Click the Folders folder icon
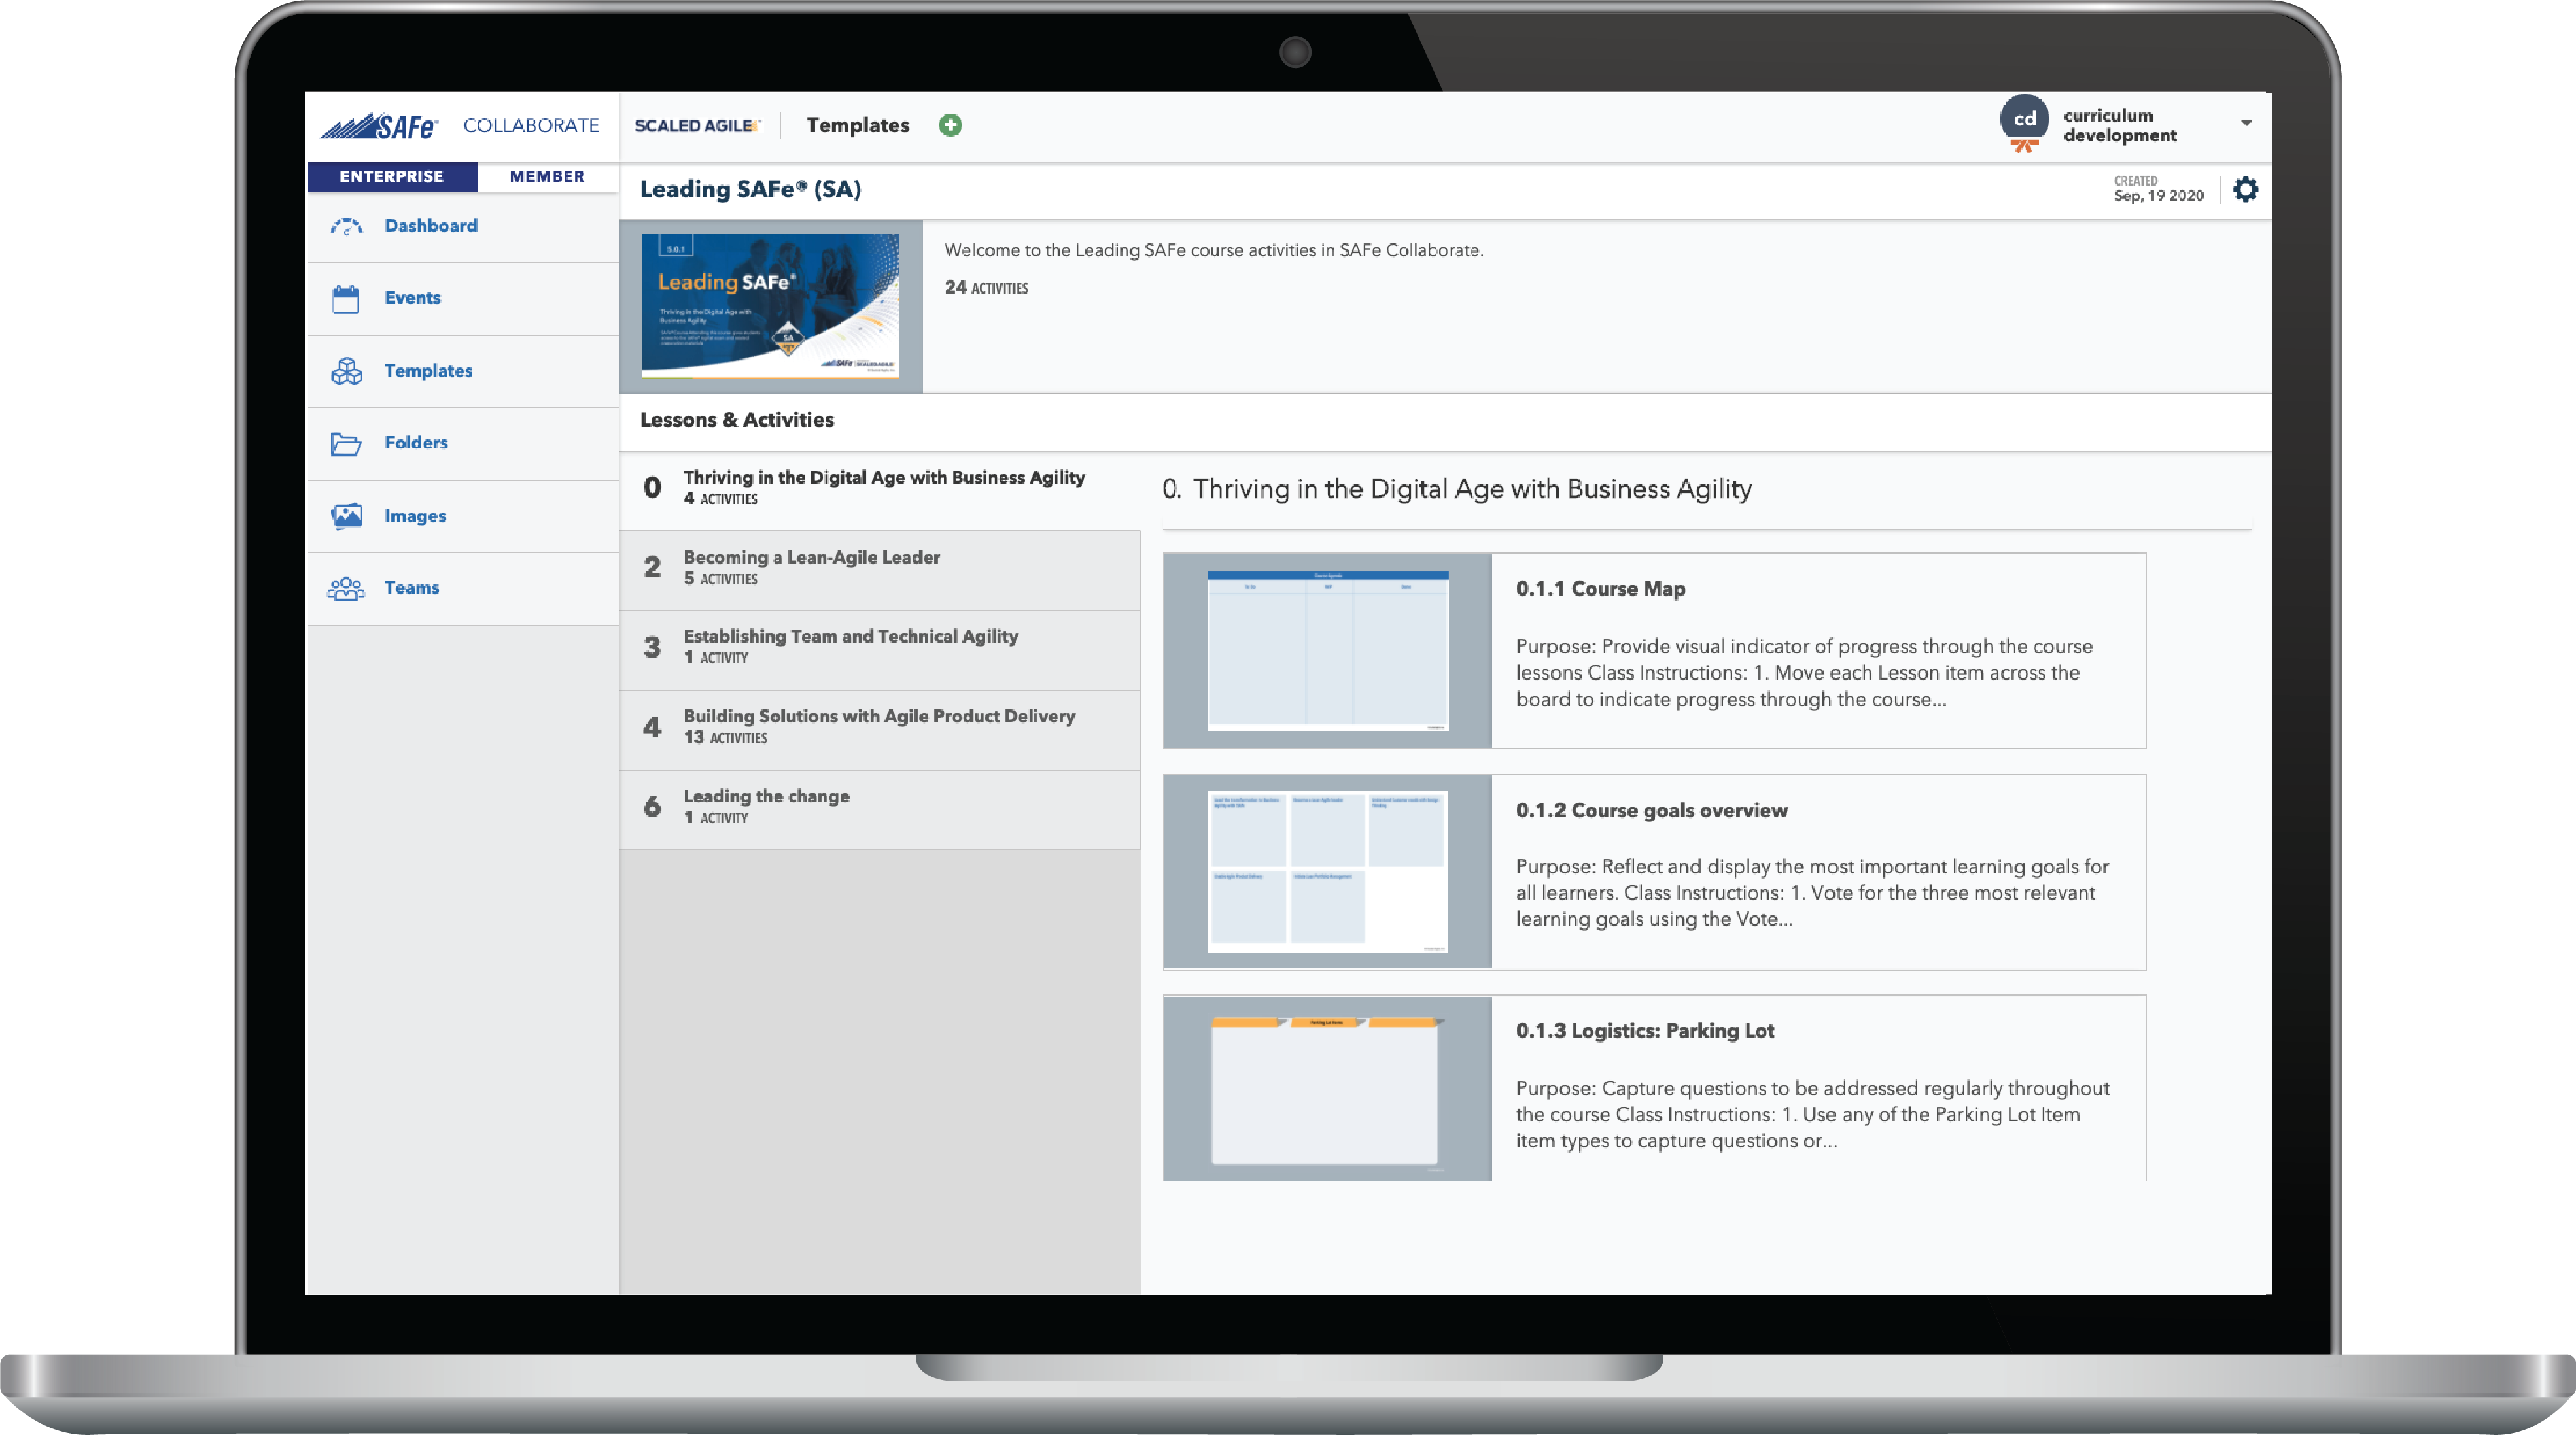 click(346, 444)
